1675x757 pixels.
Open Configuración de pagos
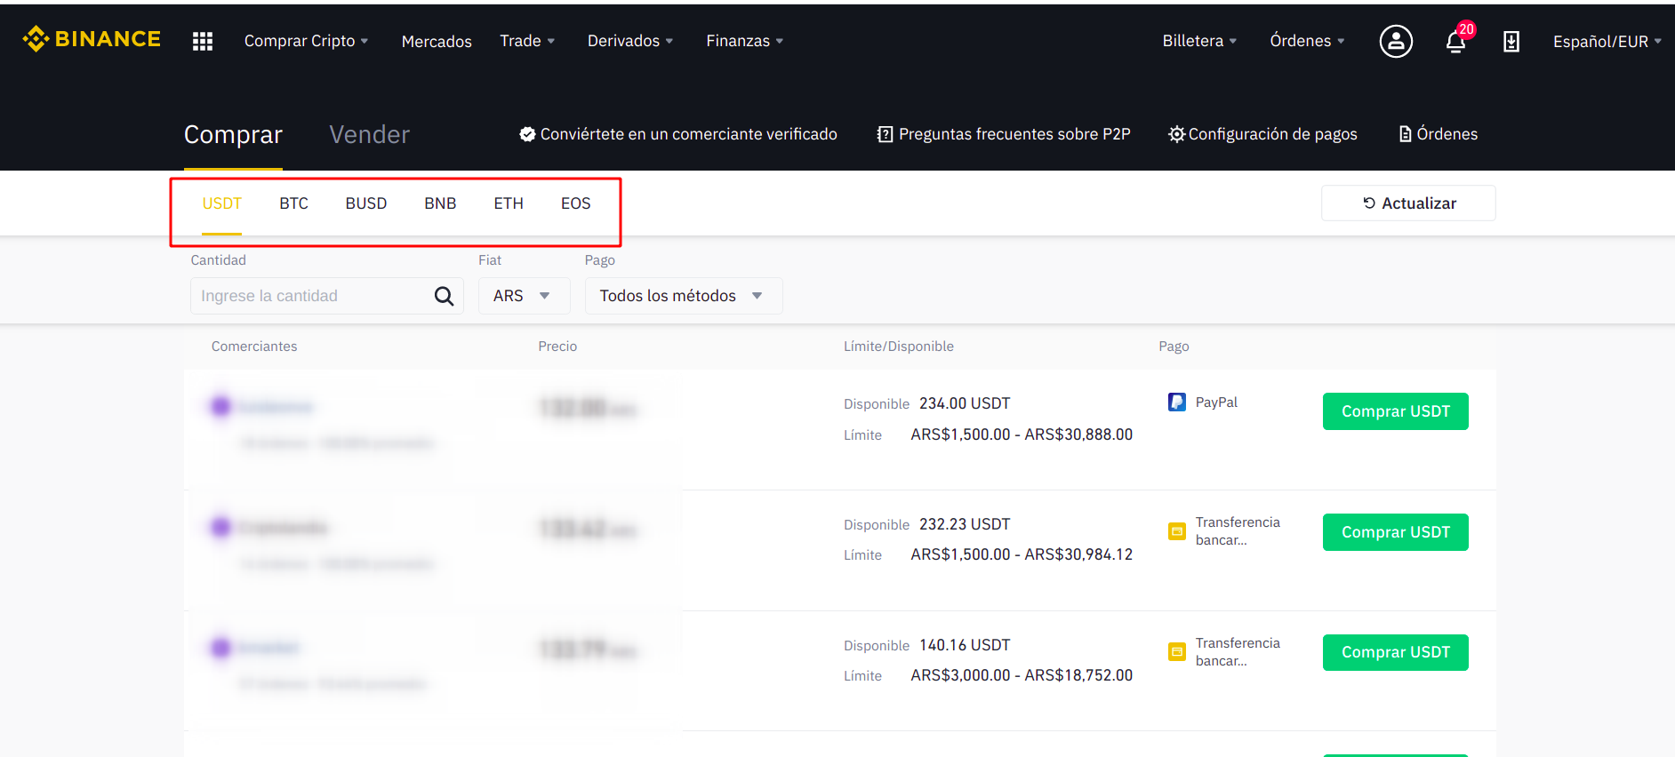click(x=1262, y=134)
